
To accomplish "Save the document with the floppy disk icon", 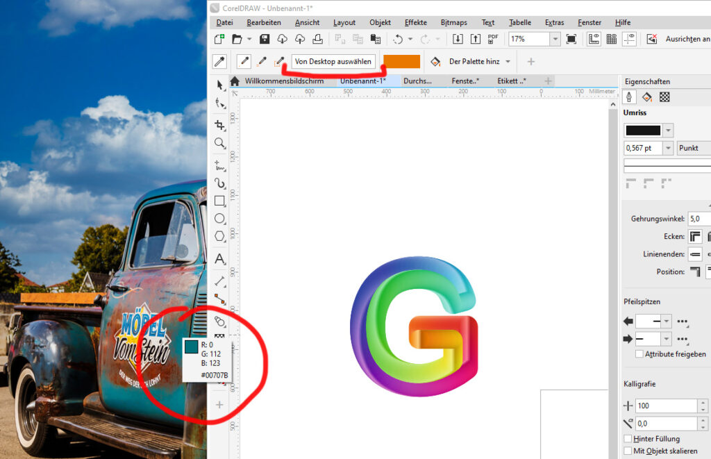I will [265, 39].
